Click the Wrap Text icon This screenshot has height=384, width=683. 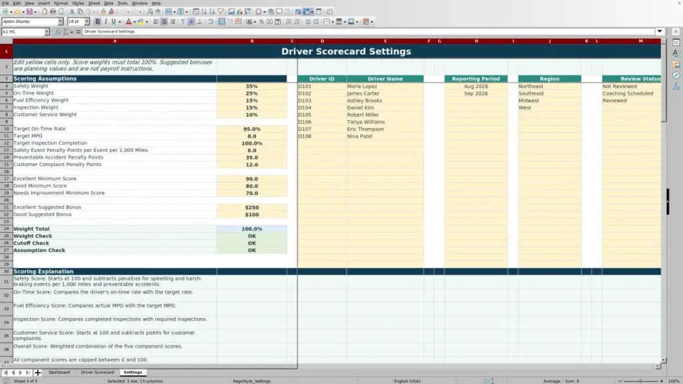pos(211,21)
